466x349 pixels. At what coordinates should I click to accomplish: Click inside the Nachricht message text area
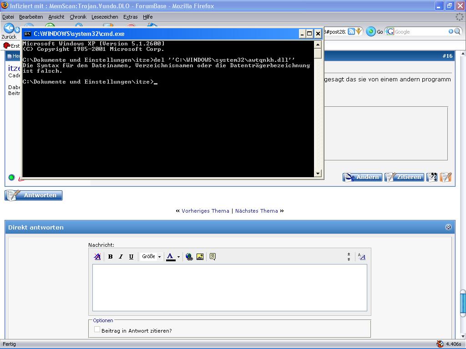click(x=230, y=288)
